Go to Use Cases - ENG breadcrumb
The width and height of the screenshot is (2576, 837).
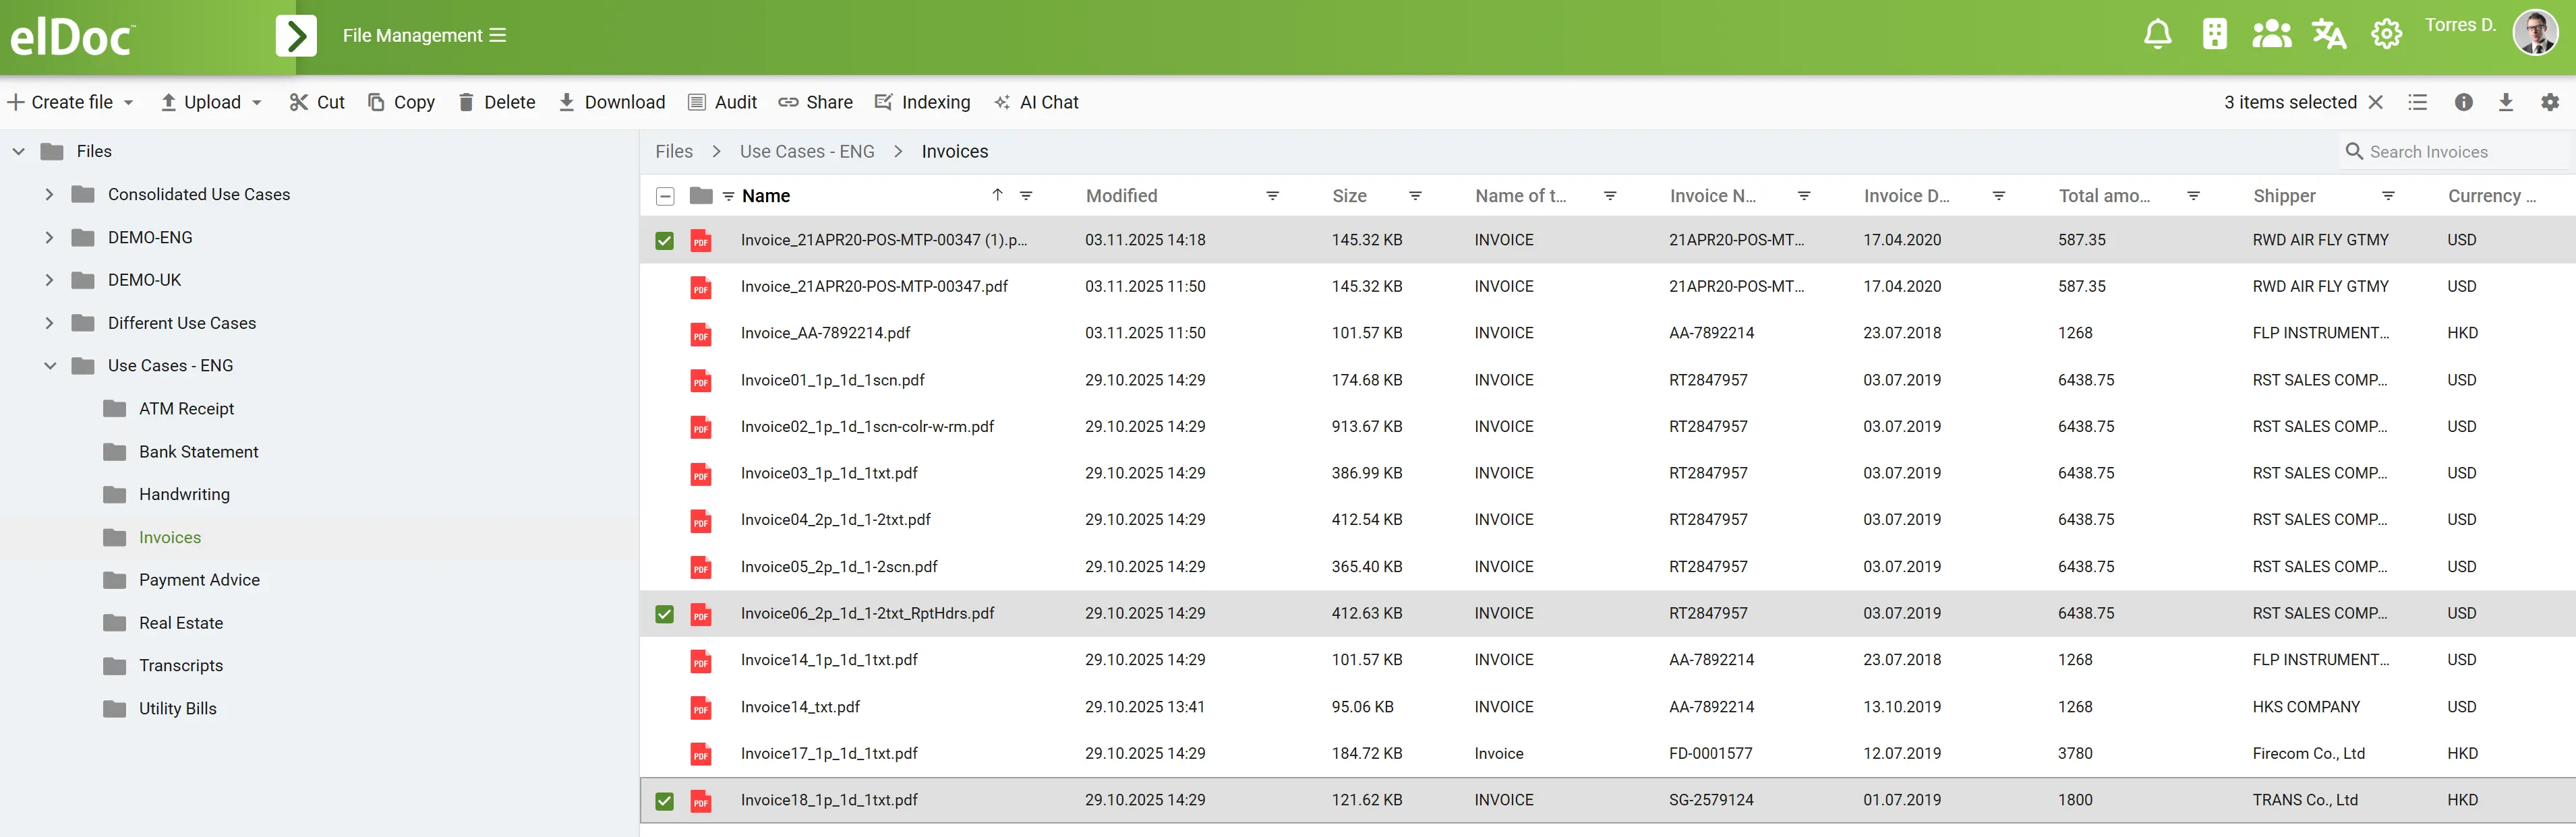[x=806, y=152]
